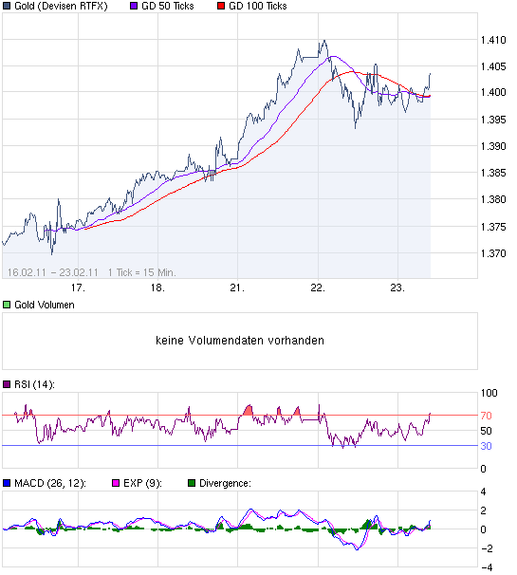Click the 1.375 price axis label
517x575 pixels.
pyautogui.click(x=493, y=227)
